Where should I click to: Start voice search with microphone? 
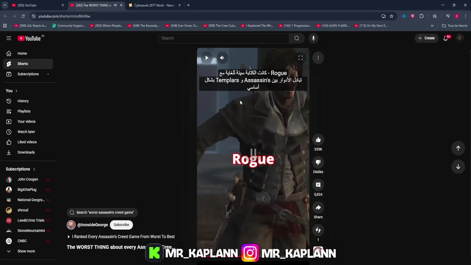click(314, 38)
